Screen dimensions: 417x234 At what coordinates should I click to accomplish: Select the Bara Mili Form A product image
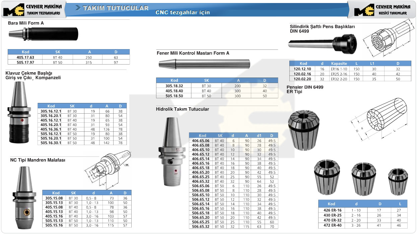click(43, 34)
